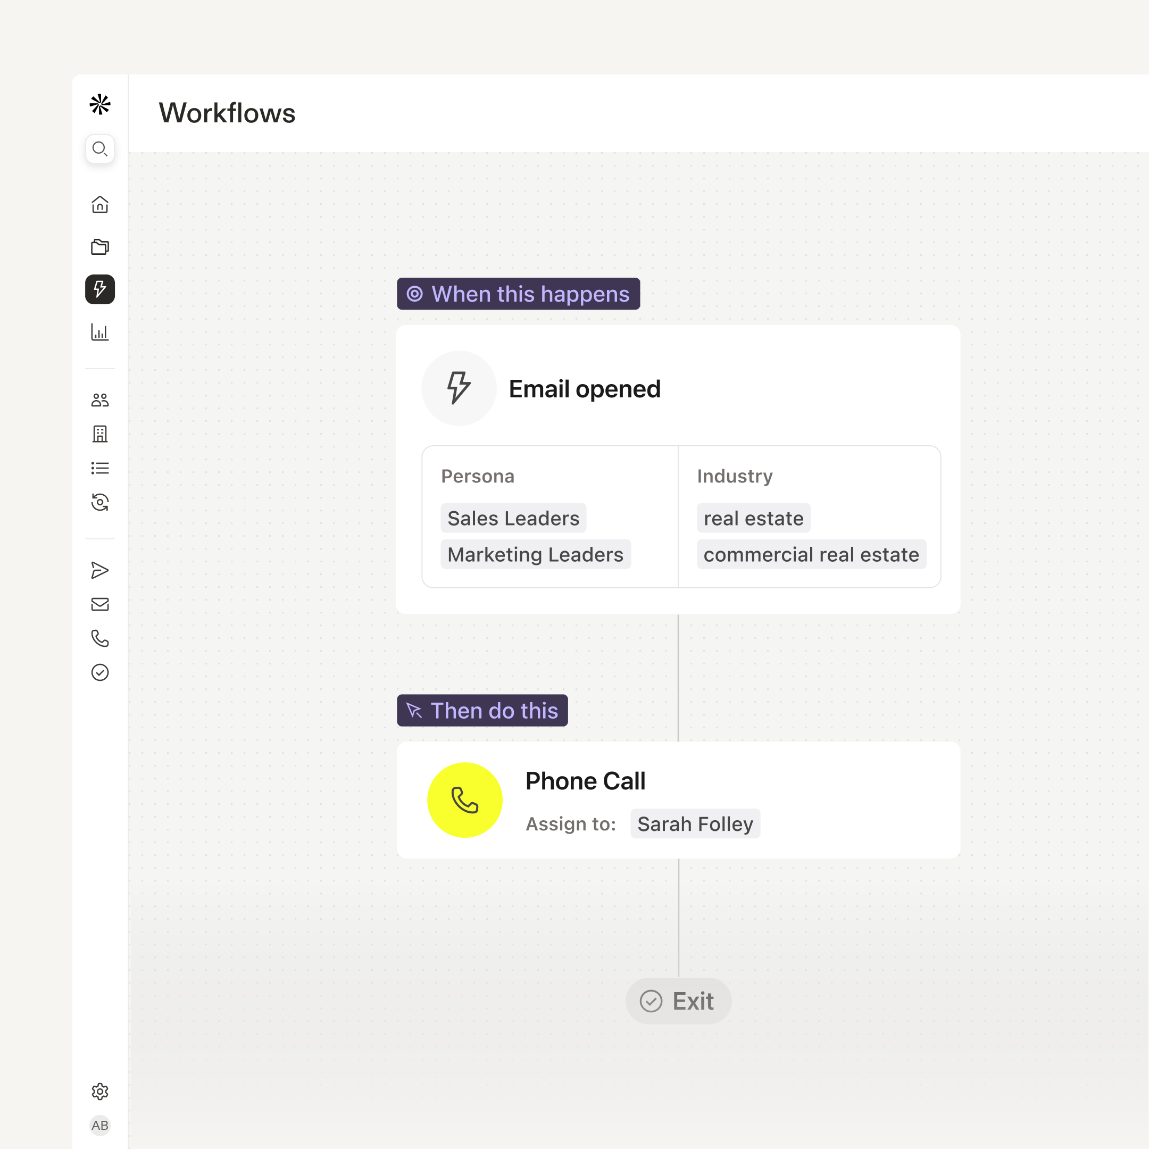Click the yellow Phone Call action icon

pos(465,800)
